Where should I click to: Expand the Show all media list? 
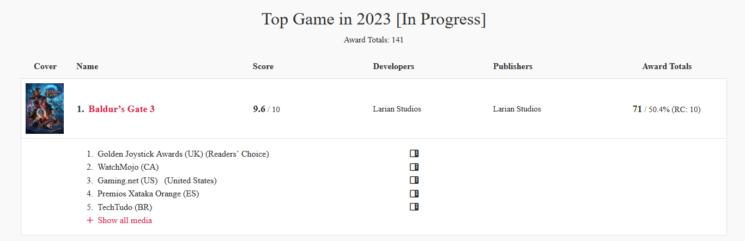[x=119, y=220]
